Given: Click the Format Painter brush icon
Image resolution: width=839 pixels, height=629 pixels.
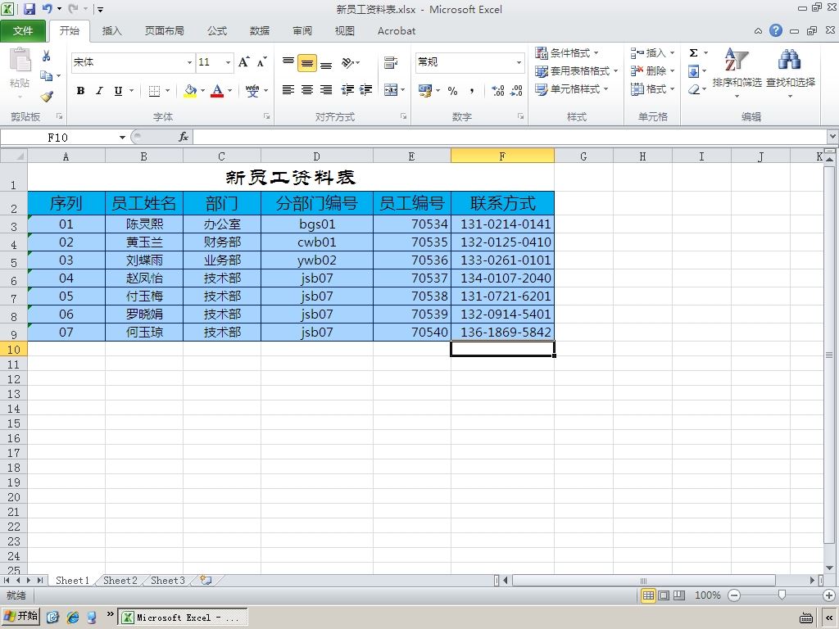Looking at the screenshot, I should point(47,97).
